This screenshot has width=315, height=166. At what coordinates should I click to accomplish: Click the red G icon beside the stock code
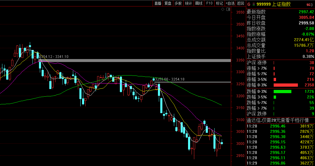[249, 4]
